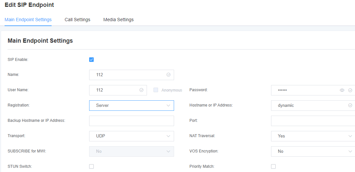Click the check-circle icon in the User Name field
Image resolution: width=355 pixels, height=172 pixels.
141,90
